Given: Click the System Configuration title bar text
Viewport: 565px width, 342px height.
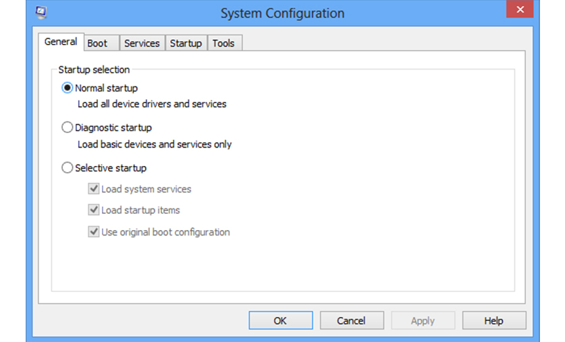Looking at the screenshot, I should click(282, 13).
